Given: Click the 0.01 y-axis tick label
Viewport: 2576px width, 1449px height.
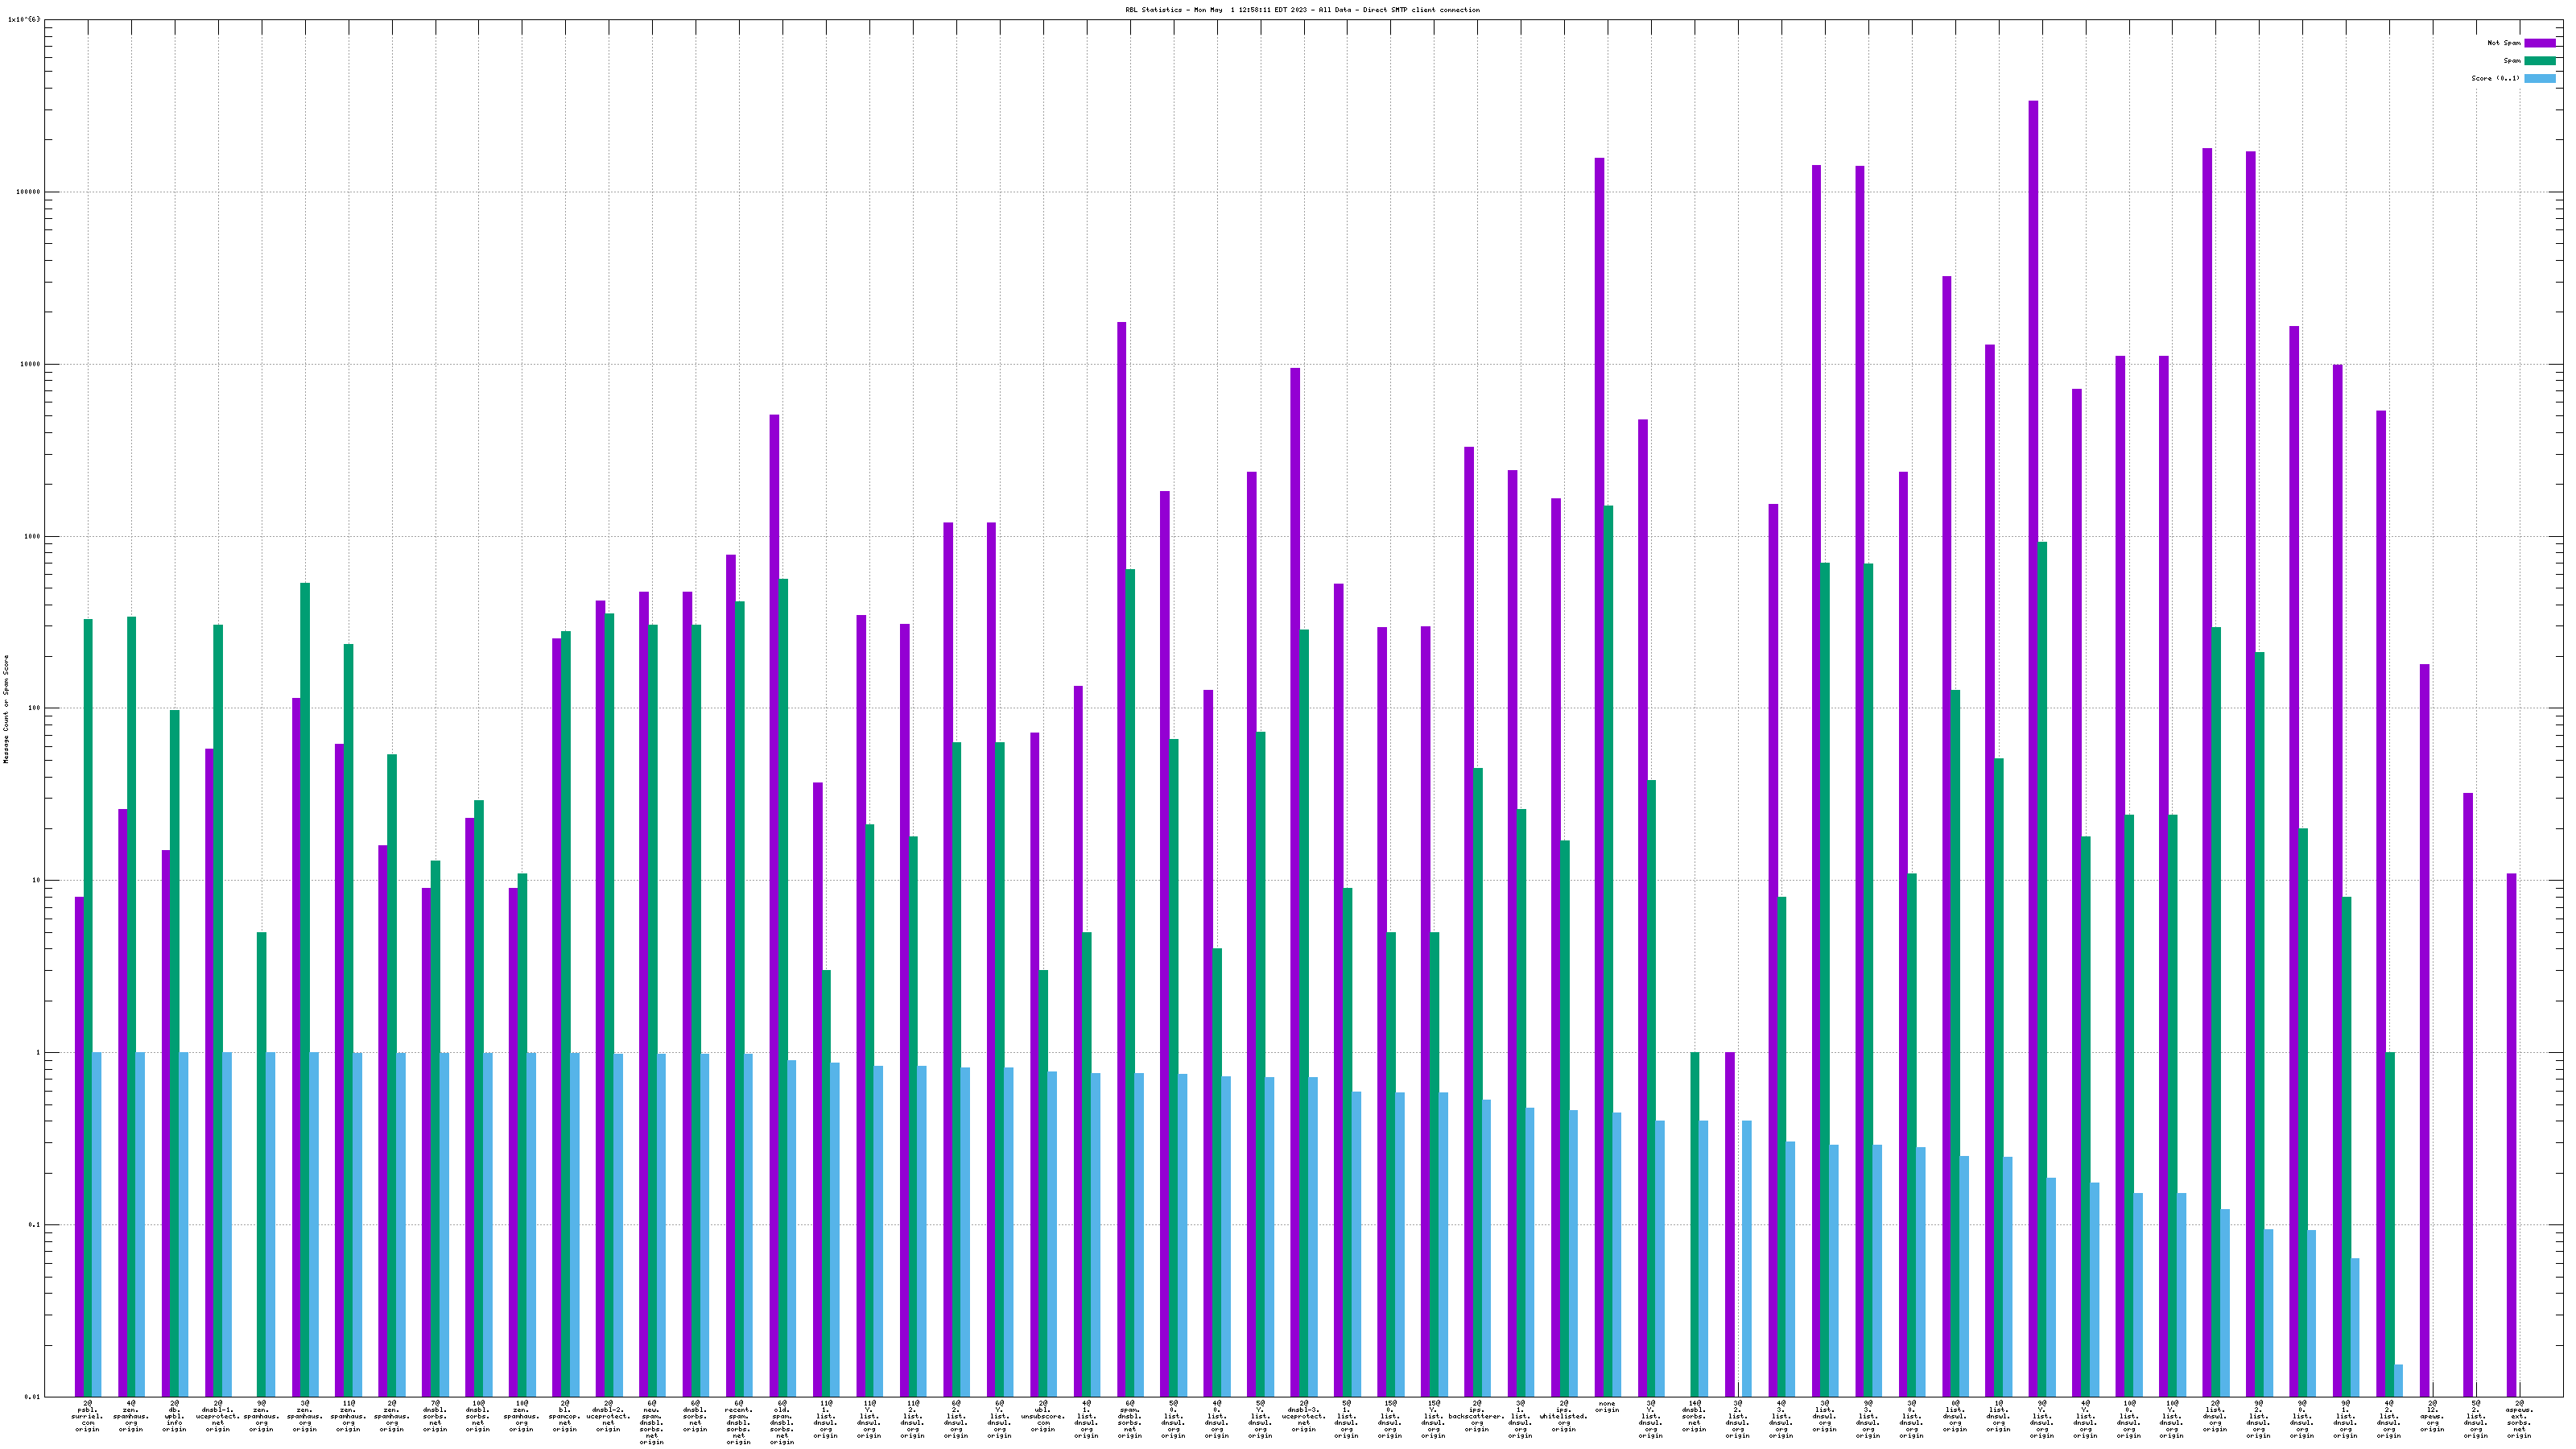Looking at the screenshot, I should point(31,1397).
